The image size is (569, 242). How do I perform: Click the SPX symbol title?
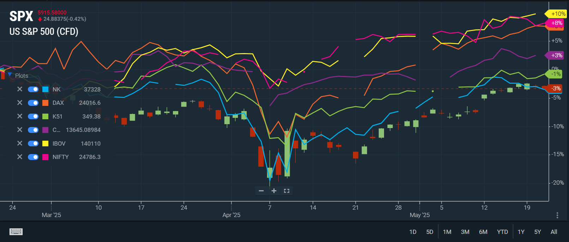21,16
